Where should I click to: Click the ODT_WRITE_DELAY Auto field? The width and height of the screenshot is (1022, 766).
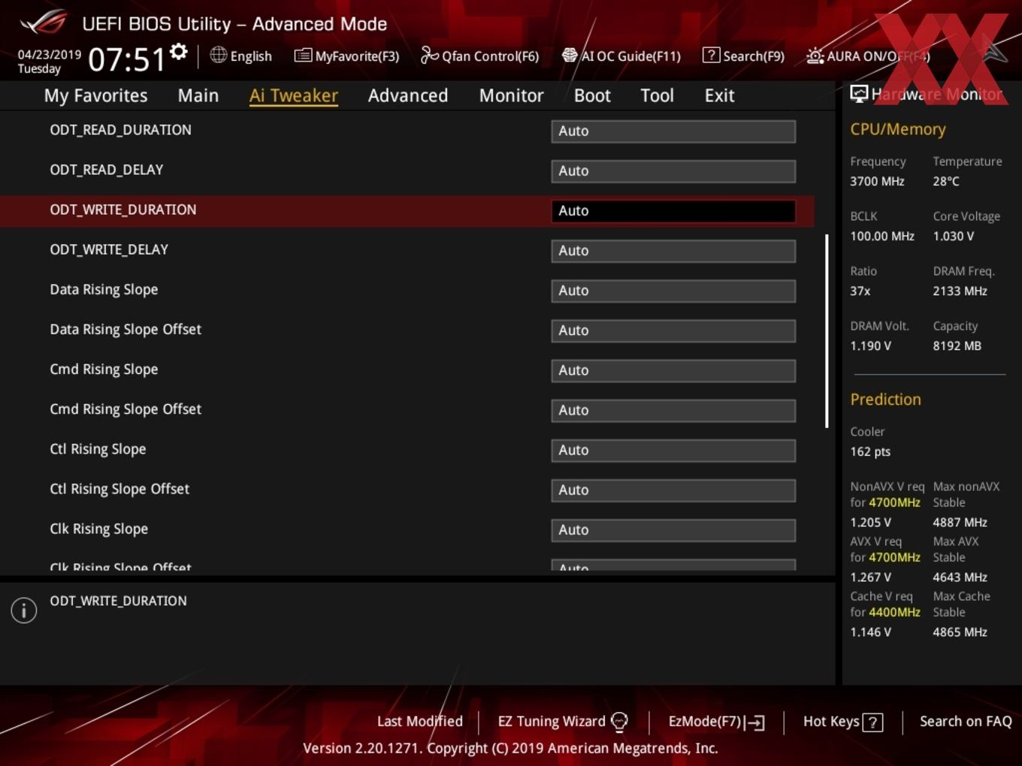pos(673,250)
